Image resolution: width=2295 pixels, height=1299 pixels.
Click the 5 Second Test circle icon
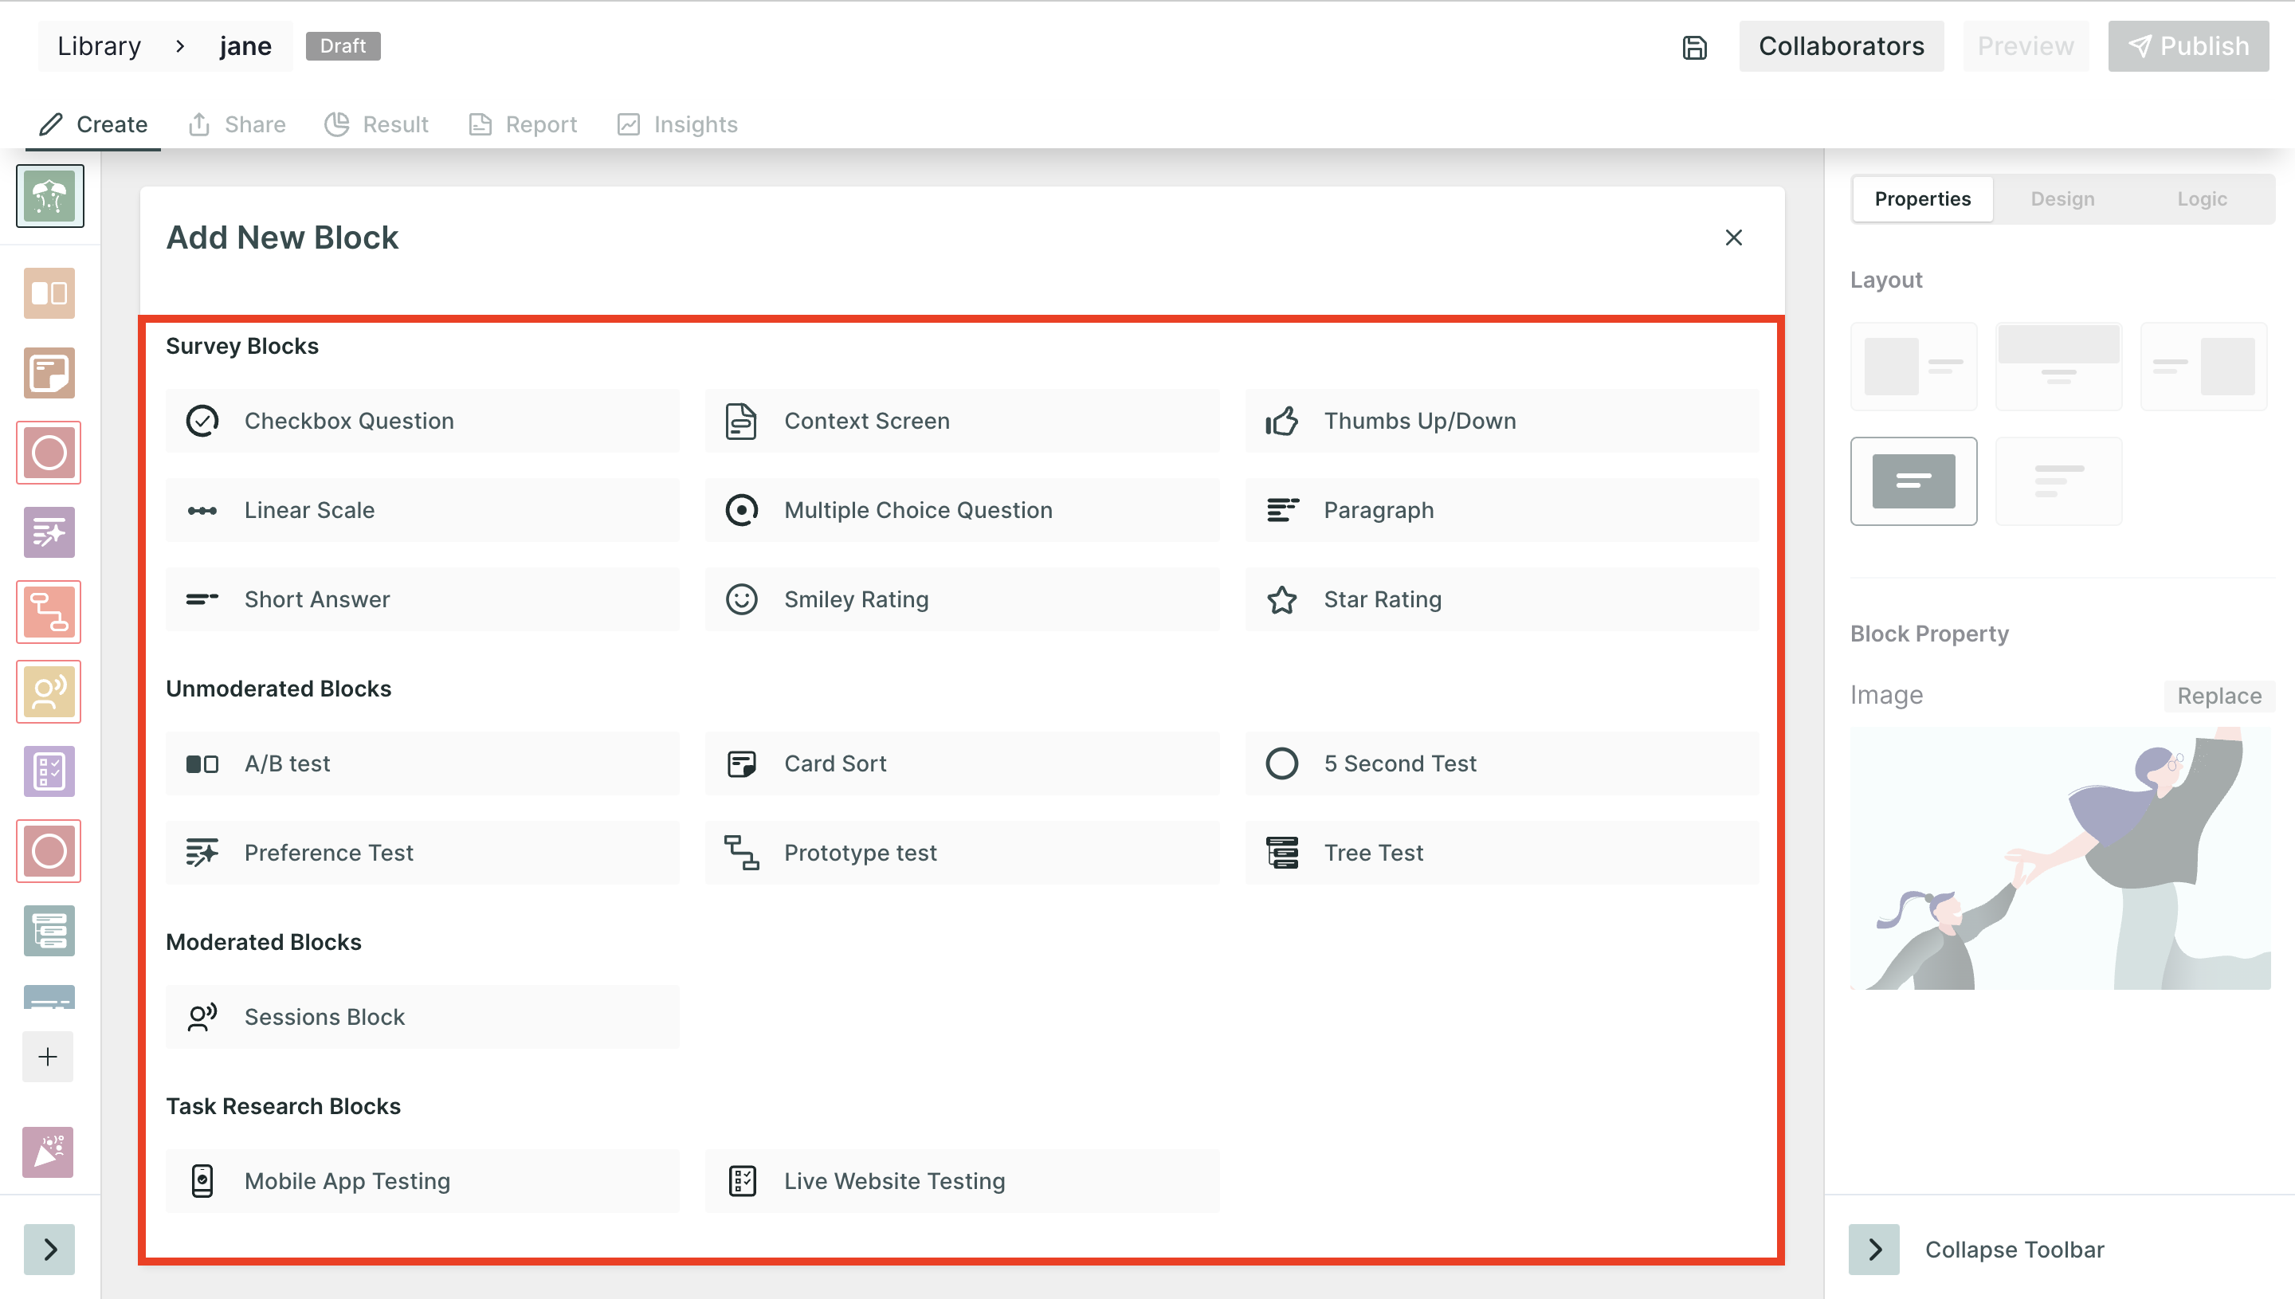tap(1281, 763)
